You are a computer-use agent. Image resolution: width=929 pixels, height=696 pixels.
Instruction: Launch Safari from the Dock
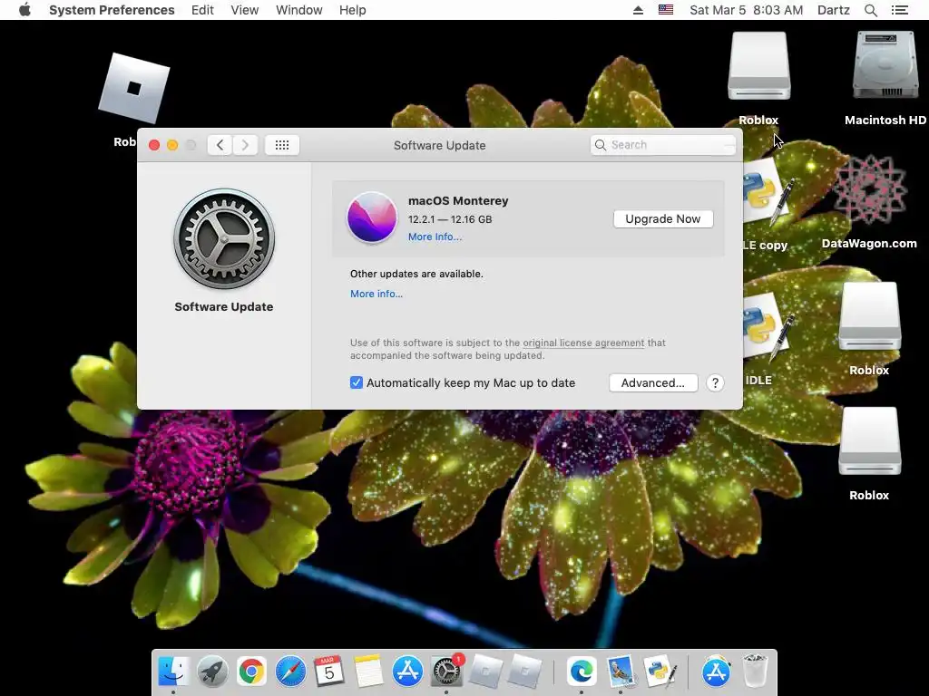pos(290,672)
